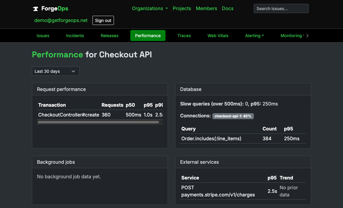Expand the Alerting dropdown tab
The width and height of the screenshot is (343, 208).
(x=254, y=36)
